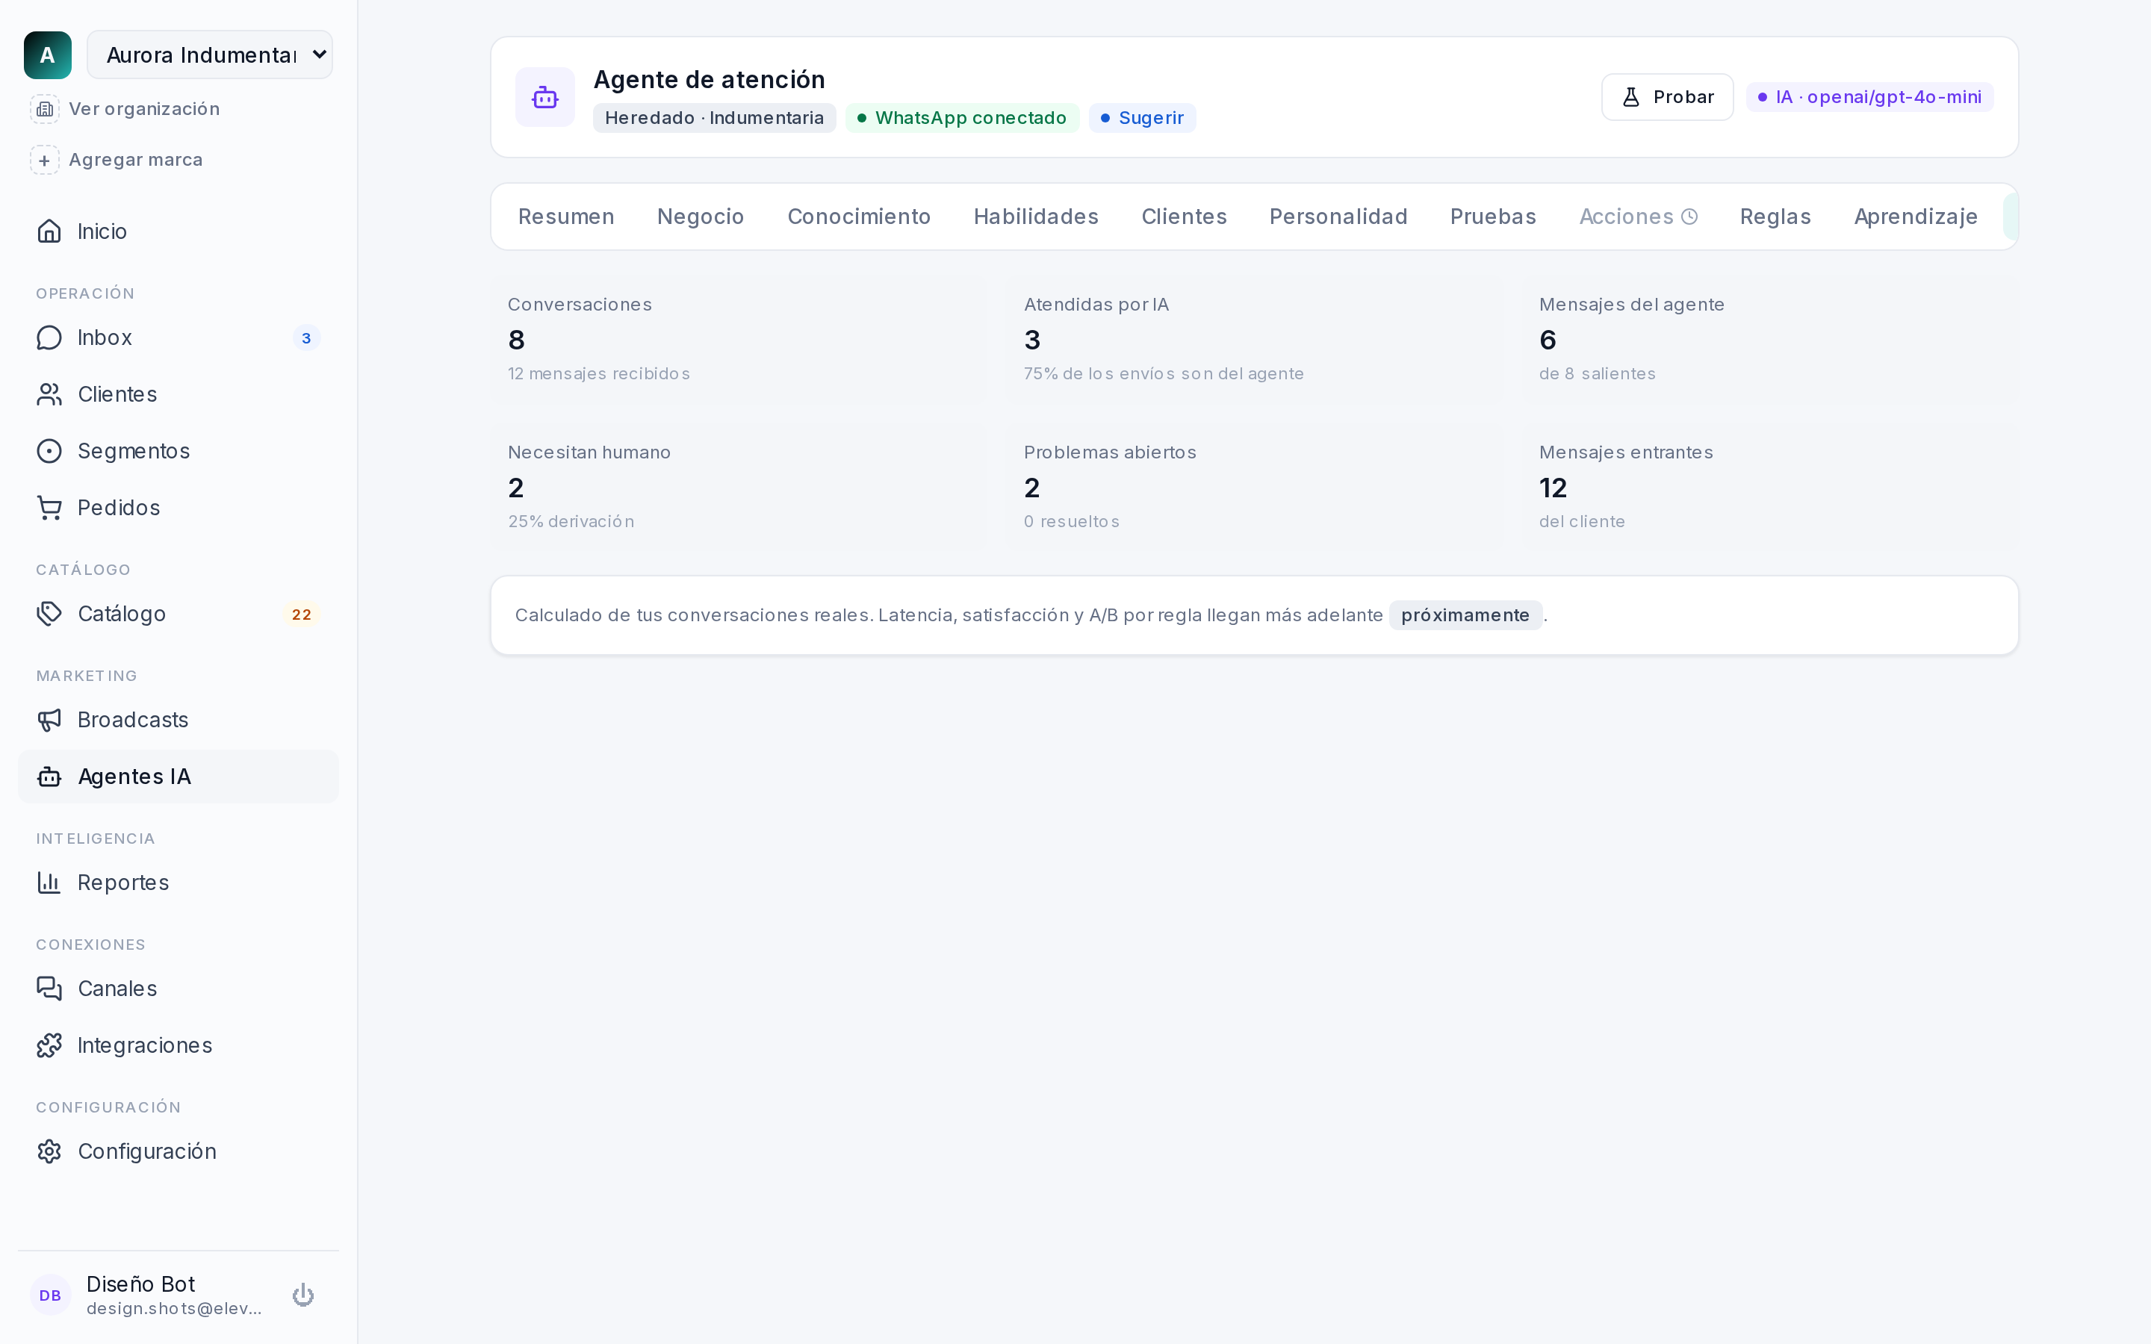Open Catálogo in the sidebar
This screenshot has height=1344, width=2151.
click(x=179, y=615)
